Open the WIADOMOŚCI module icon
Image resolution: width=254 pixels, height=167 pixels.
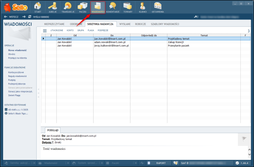98,8
